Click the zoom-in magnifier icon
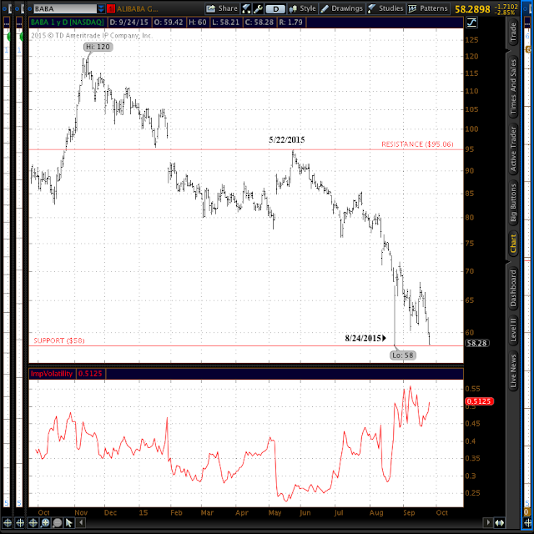534x534 pixels. (45, 523)
